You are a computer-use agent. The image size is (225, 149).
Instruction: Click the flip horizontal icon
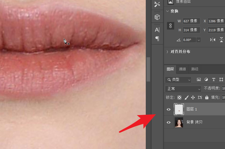213,40
